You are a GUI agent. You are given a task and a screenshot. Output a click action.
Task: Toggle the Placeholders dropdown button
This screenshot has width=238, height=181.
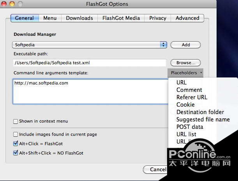pos(185,73)
